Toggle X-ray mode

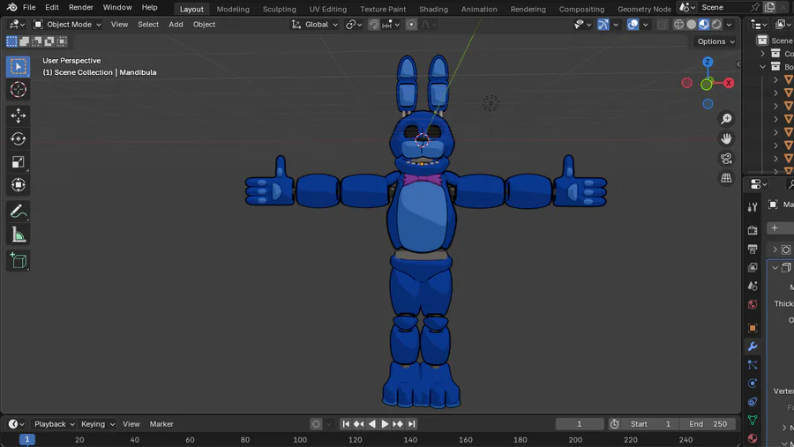coord(662,25)
